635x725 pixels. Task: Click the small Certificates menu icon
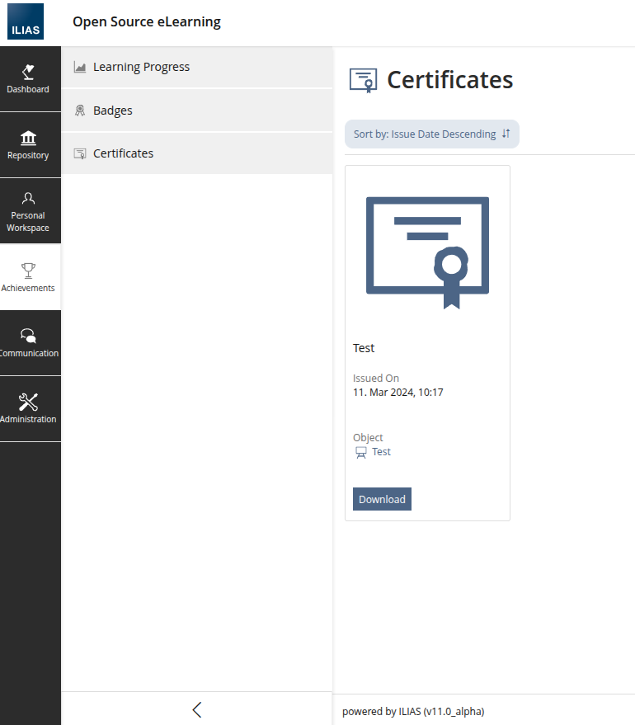coord(80,153)
